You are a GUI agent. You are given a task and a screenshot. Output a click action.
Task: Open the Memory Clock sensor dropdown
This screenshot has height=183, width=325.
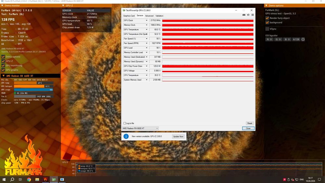[147, 25]
